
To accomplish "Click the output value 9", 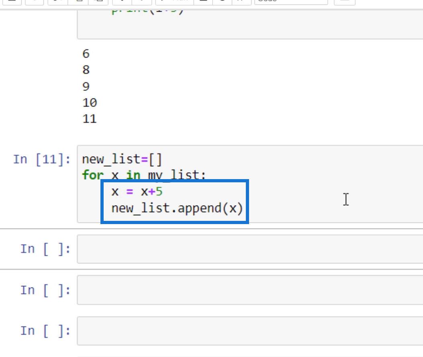I will pyautogui.click(x=86, y=86).
